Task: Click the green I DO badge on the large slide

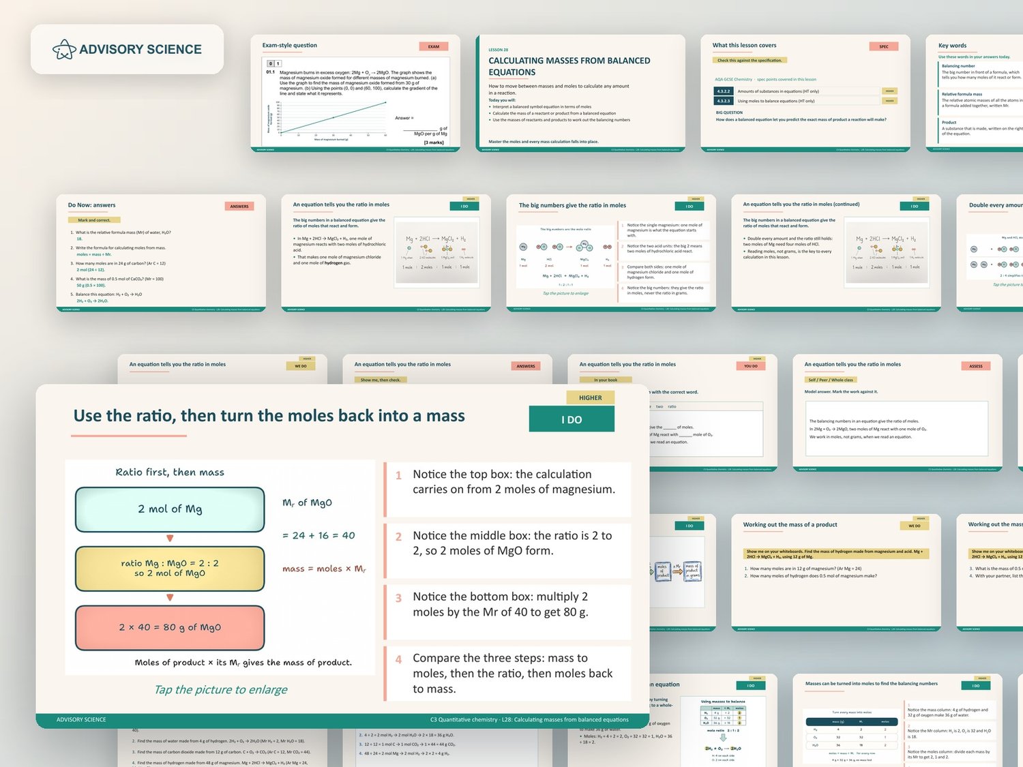Action: [x=572, y=419]
